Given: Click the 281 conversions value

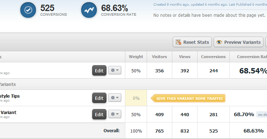Looking at the screenshot, I should point(214,115).
